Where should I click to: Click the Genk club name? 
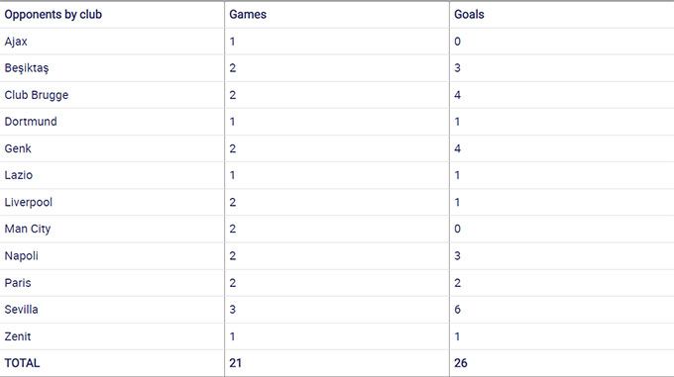[x=18, y=148]
